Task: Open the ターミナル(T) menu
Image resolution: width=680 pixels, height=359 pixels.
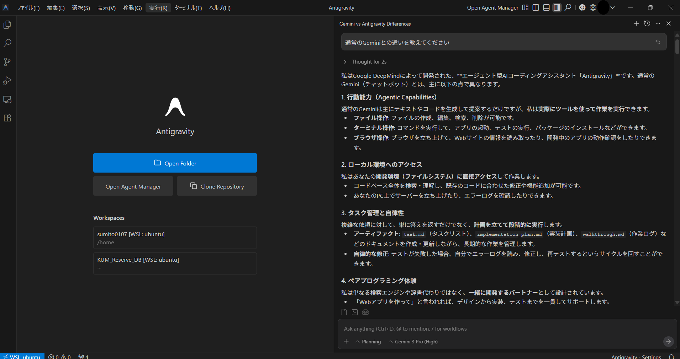Action: (x=188, y=8)
